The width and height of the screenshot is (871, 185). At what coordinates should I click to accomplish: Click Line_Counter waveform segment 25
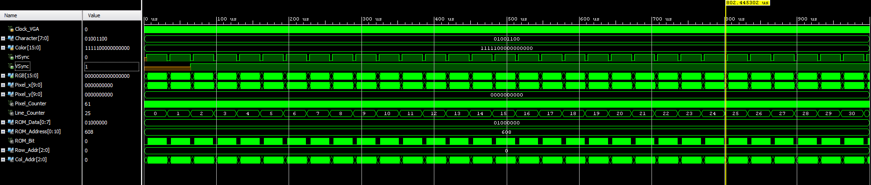pos(736,113)
